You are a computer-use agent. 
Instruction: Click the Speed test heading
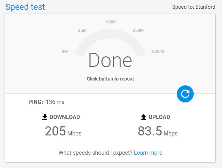tap(25, 7)
